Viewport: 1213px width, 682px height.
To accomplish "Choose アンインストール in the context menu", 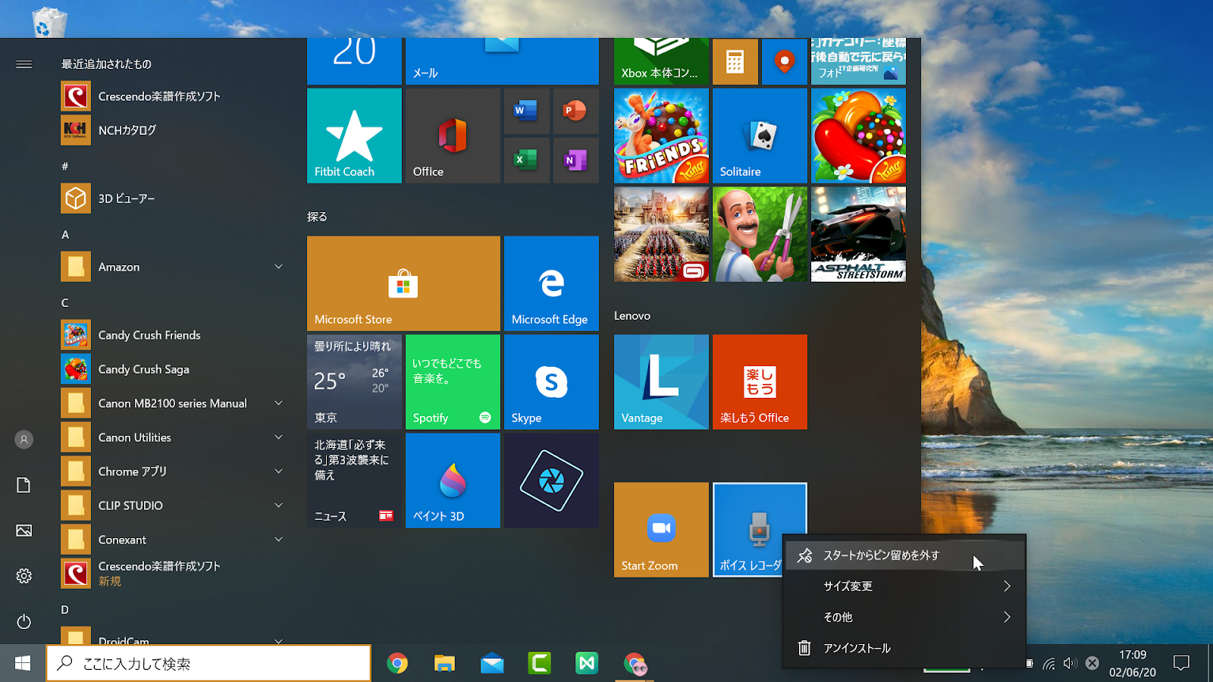I will (904, 648).
